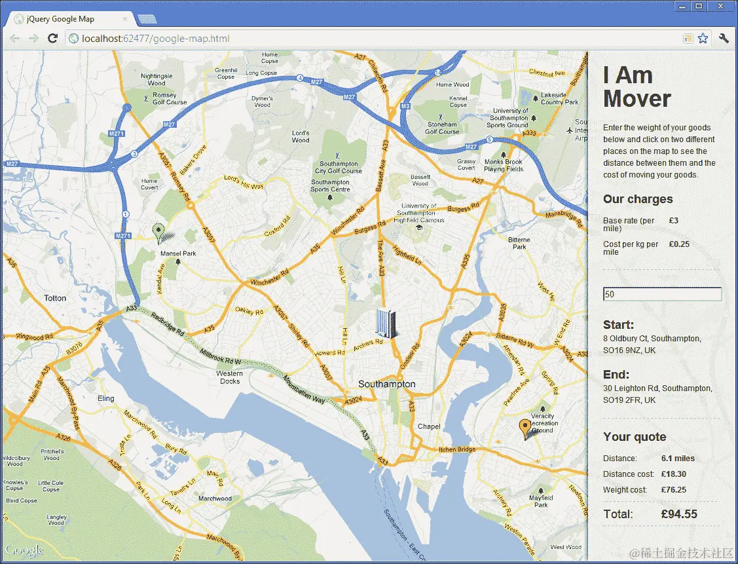Click the Start address 8 Oldbury Ct
Image resolution: width=738 pixels, height=564 pixels.
click(652, 344)
